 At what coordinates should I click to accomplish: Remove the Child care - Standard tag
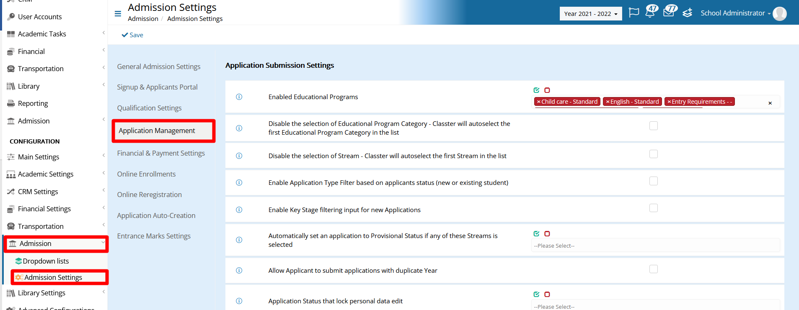(x=539, y=102)
